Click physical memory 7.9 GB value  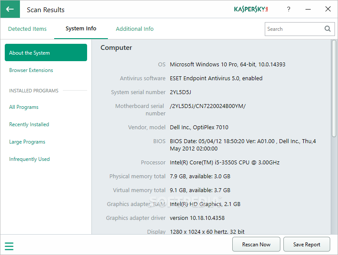(200, 176)
